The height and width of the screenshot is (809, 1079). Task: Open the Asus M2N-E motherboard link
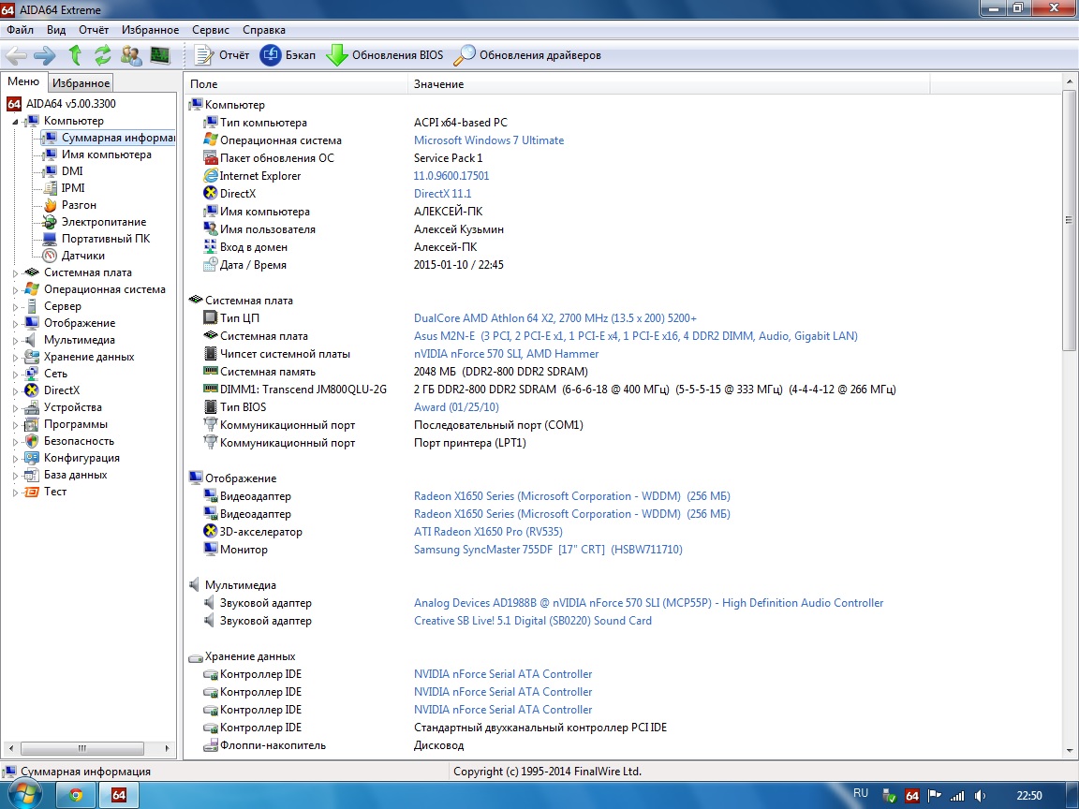[x=636, y=336]
